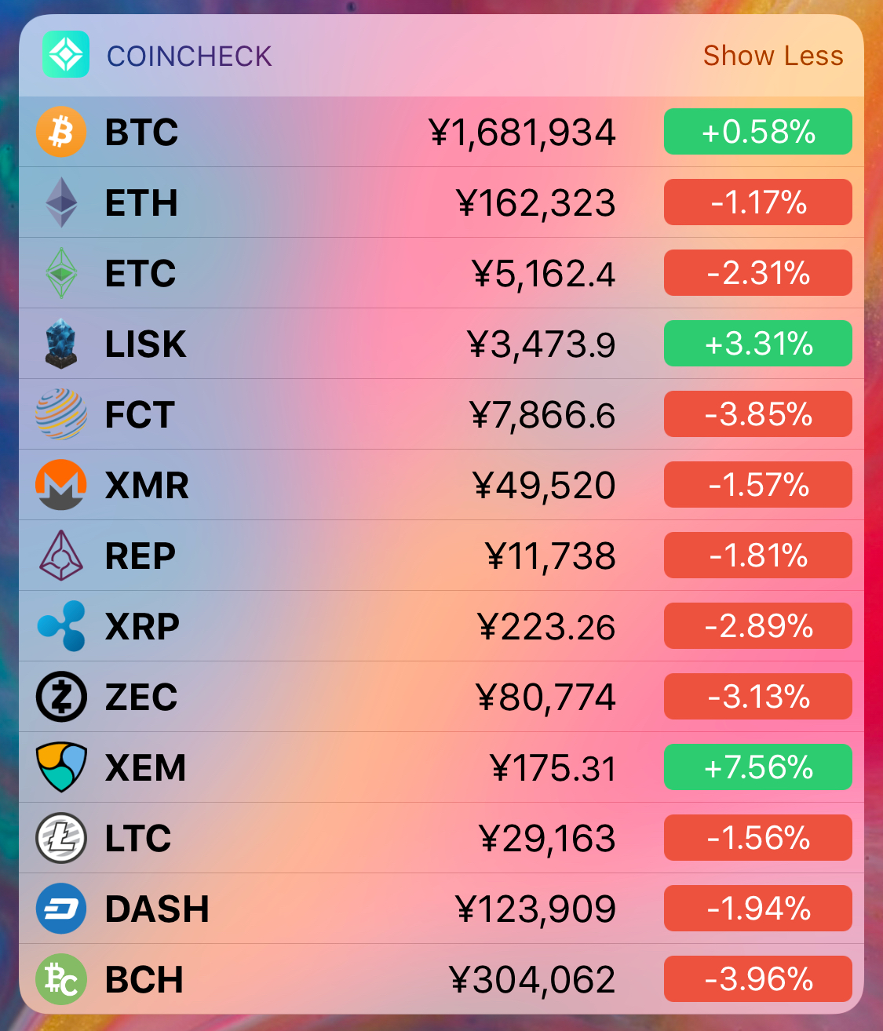Select the Factom FCT globe icon

click(x=61, y=414)
